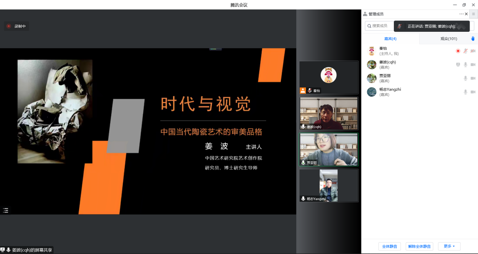This screenshot has height=254, width=478.
Task: Click the 搜索成员 search field
Action: click(381, 26)
